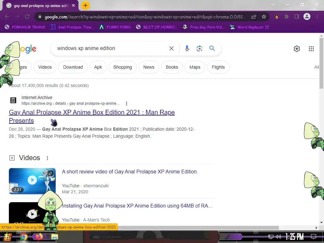Launch Firefox from the taskbar

coord(39,237)
